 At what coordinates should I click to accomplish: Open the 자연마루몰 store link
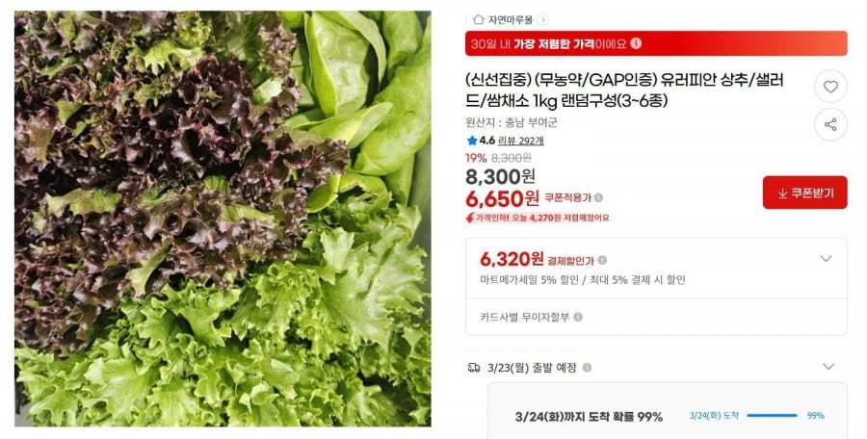[x=510, y=20]
